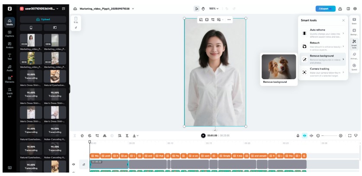Image resolution: width=362 pixels, height=176 pixels.
Task: Open the Avatars panel
Action: (10, 44)
